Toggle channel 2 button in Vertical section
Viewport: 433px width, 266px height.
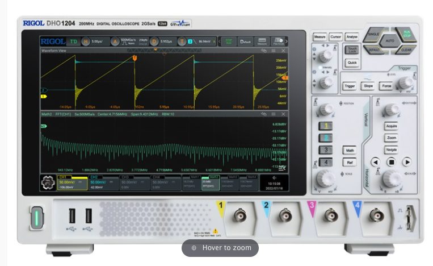click(326, 138)
